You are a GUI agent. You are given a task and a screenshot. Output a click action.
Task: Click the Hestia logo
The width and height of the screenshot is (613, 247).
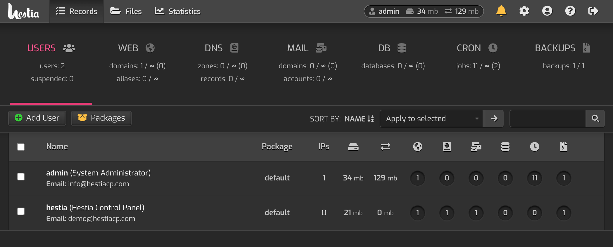pyautogui.click(x=24, y=11)
